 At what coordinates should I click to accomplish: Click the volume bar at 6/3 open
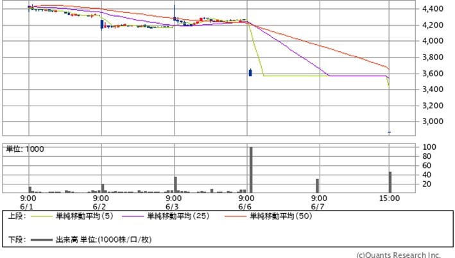click(x=175, y=184)
